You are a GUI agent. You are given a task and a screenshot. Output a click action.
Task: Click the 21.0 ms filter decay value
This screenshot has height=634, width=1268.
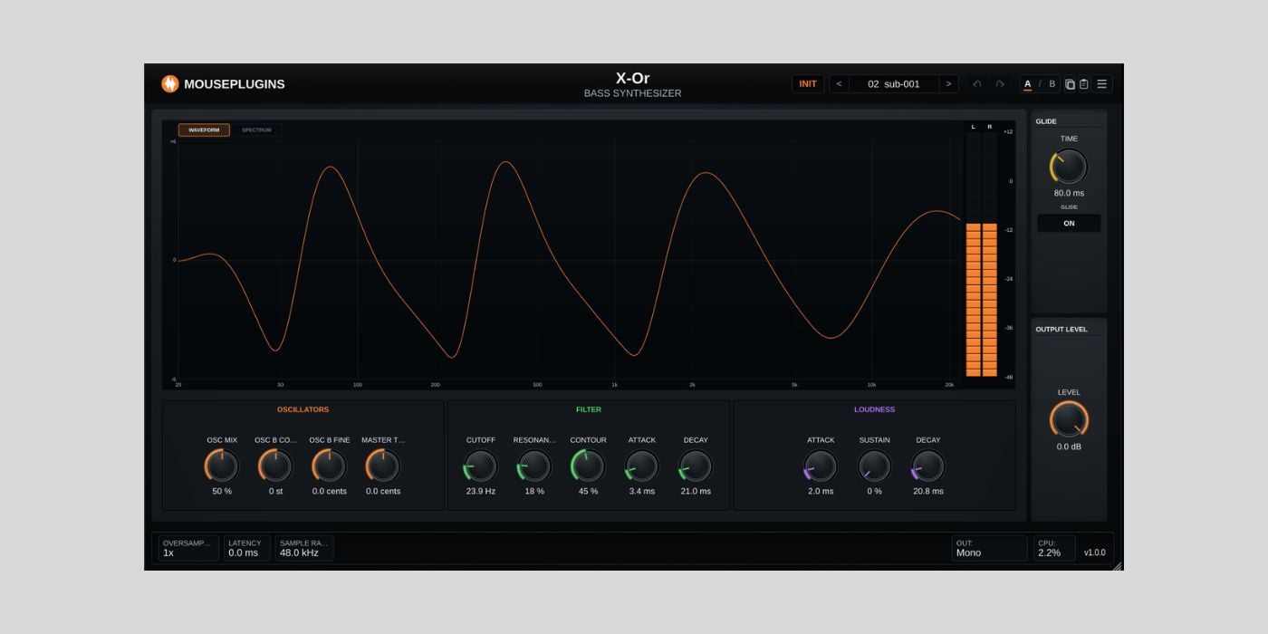click(x=696, y=492)
